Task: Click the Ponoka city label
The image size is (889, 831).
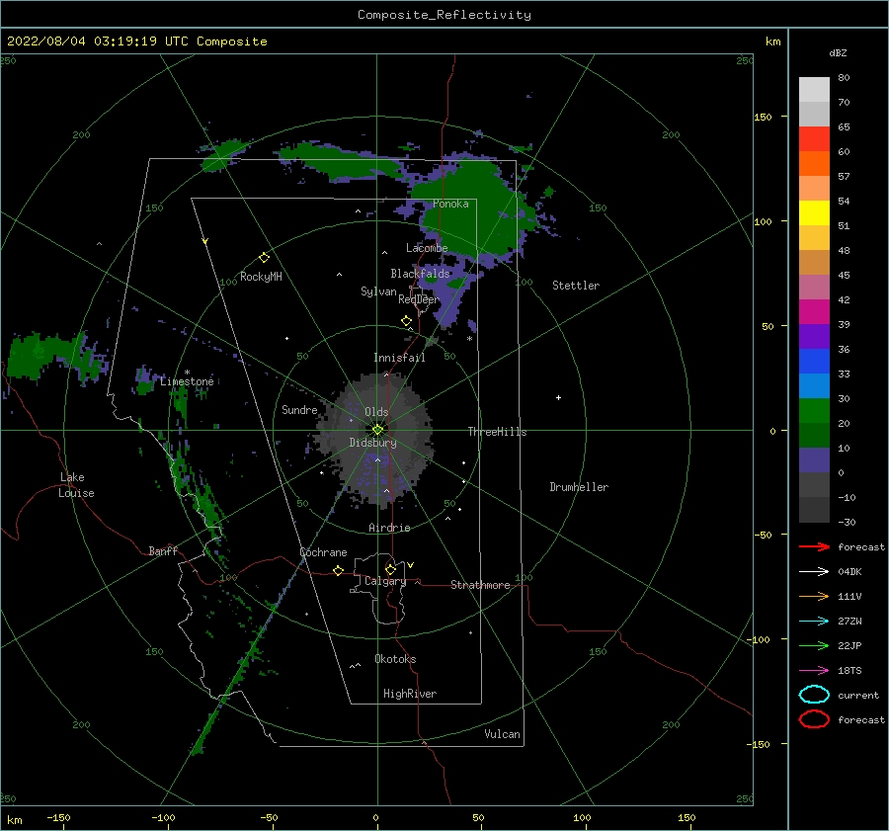Action: [x=450, y=204]
